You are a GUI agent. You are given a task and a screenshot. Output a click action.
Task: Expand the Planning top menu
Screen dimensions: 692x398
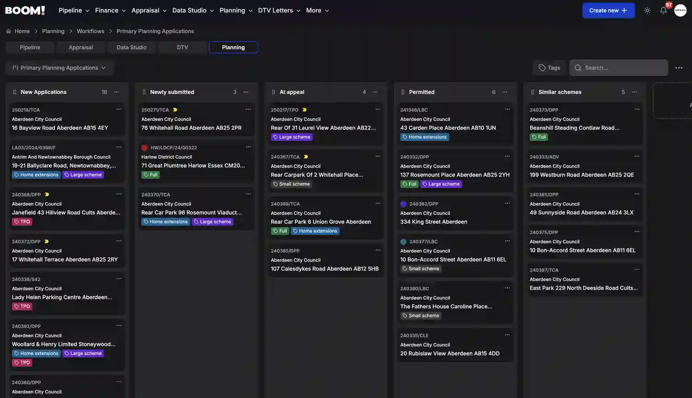click(x=236, y=10)
